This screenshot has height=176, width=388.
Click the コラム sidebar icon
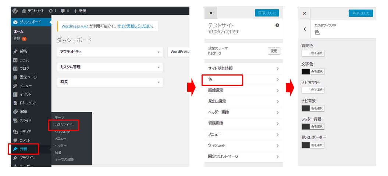[x=15, y=60]
